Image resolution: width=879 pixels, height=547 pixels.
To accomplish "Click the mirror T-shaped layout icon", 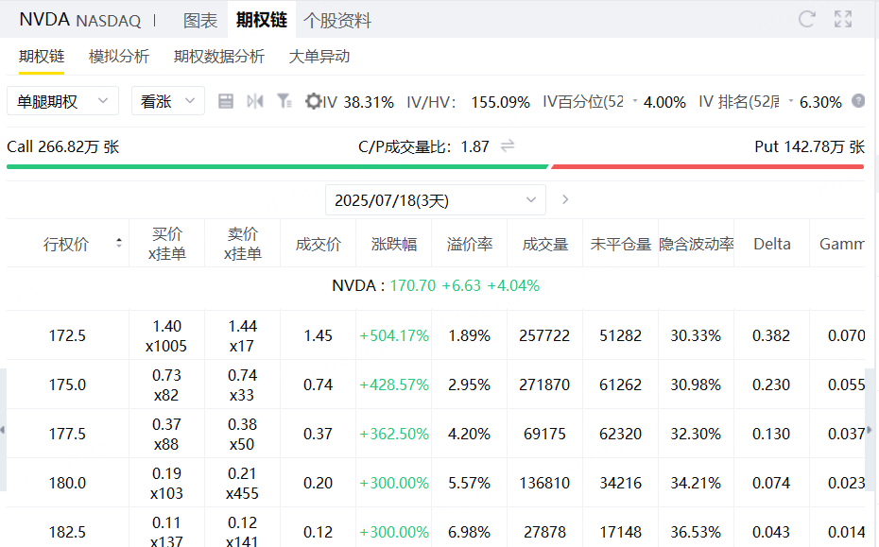I will click(255, 101).
